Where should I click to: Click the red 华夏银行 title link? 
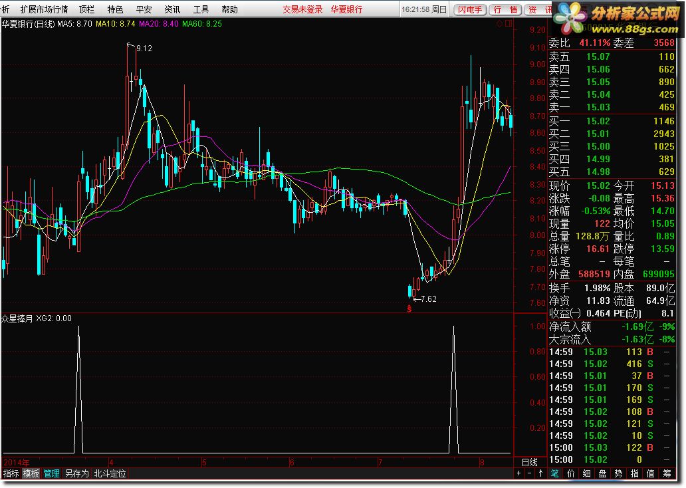[x=346, y=9]
